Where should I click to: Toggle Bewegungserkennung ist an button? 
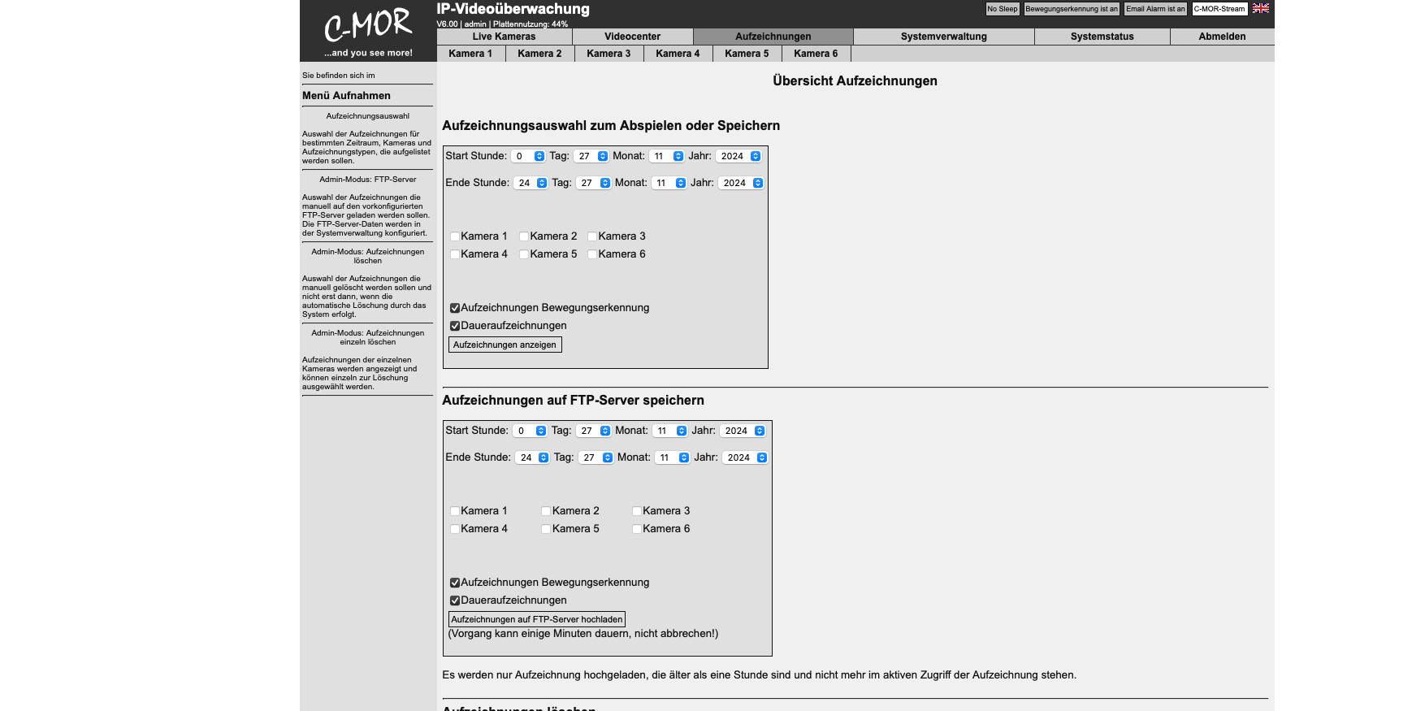pos(1071,9)
